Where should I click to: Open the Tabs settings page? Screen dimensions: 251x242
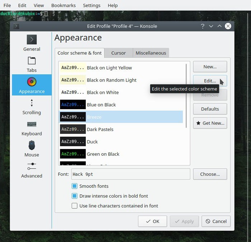point(32,64)
